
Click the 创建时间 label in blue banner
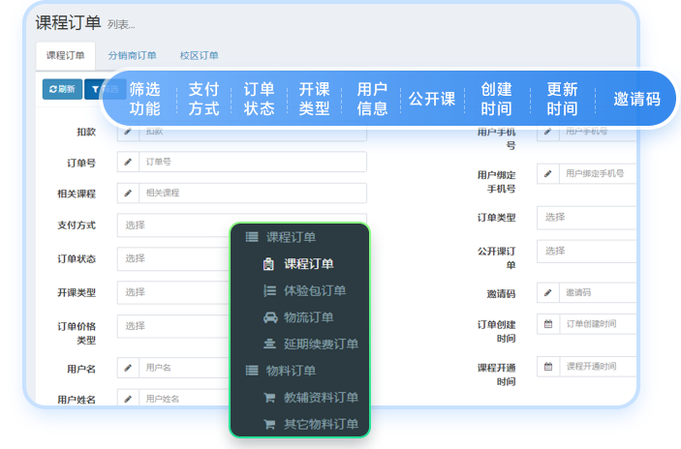pos(496,99)
